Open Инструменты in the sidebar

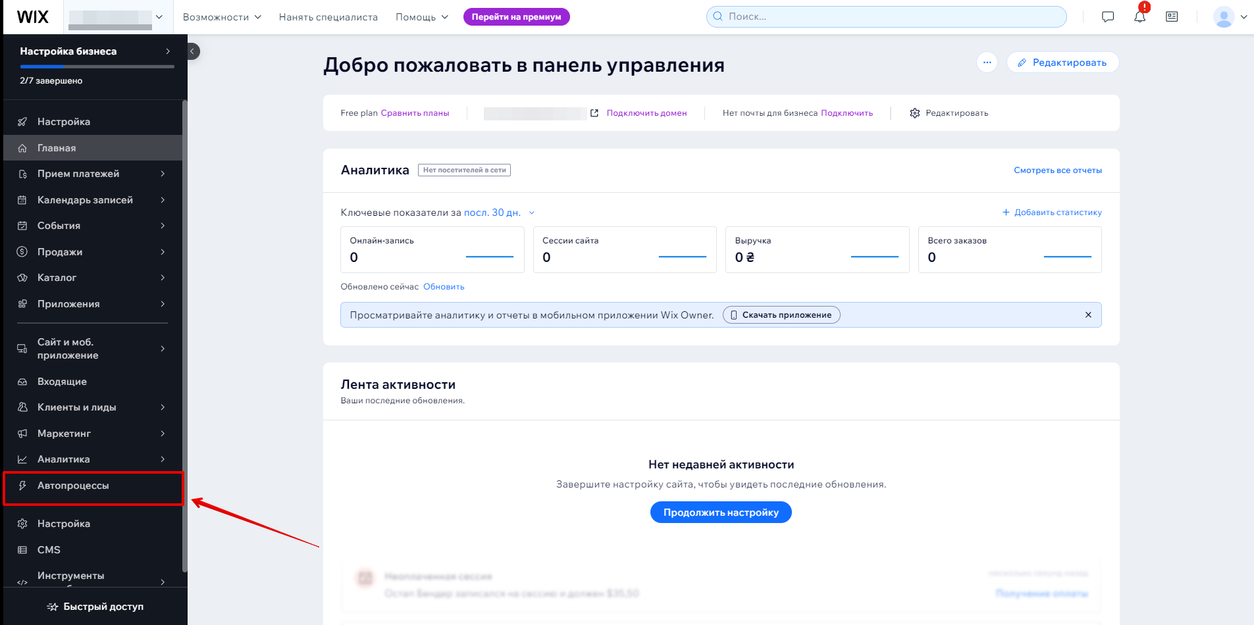[x=93, y=578]
